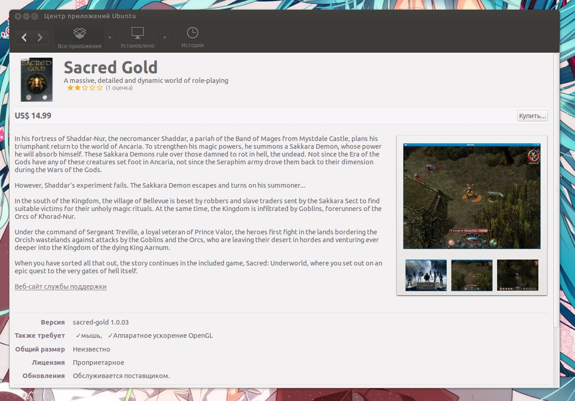Click the (1 оценка) rating count text
The image size is (575, 401).
pos(119,88)
